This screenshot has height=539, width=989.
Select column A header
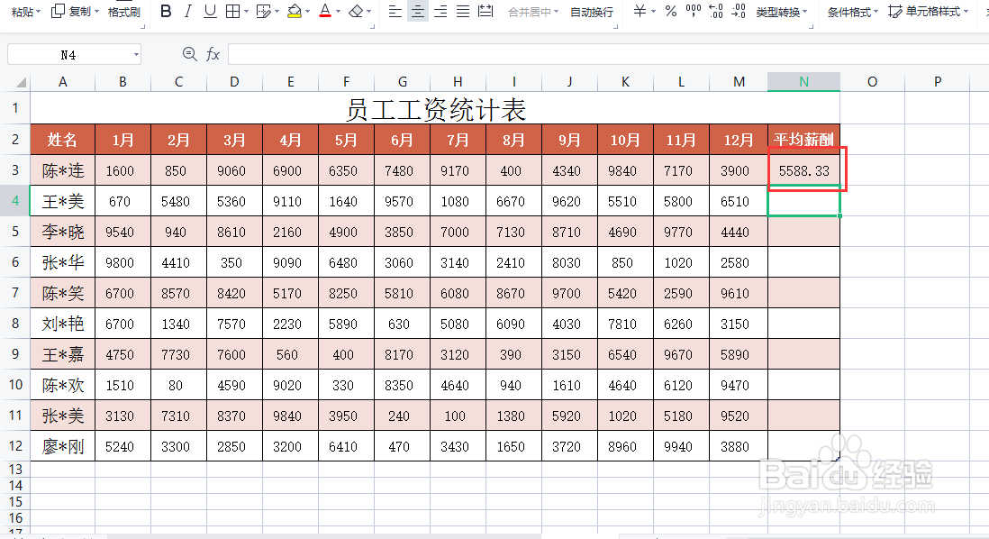[62, 81]
